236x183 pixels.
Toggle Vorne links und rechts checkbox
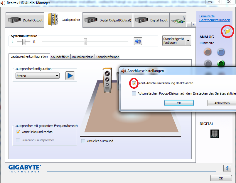(x=18, y=132)
